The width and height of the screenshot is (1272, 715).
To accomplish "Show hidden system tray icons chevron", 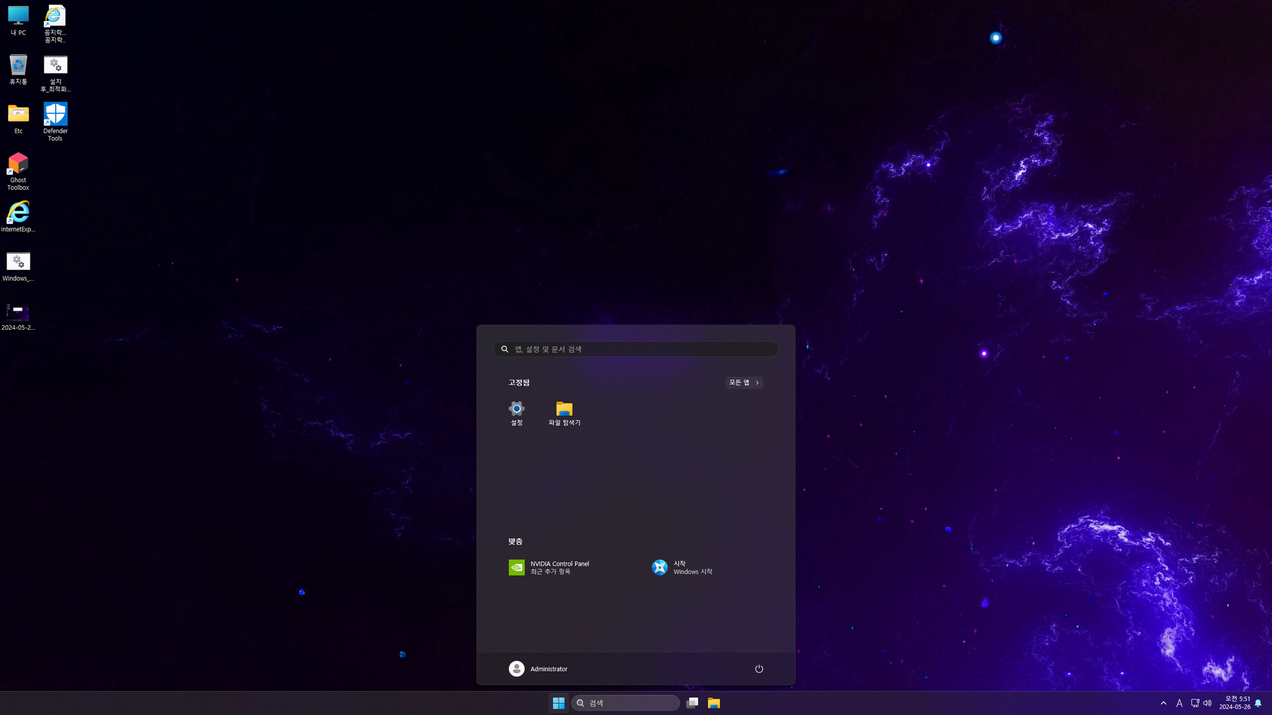I will [x=1163, y=703].
